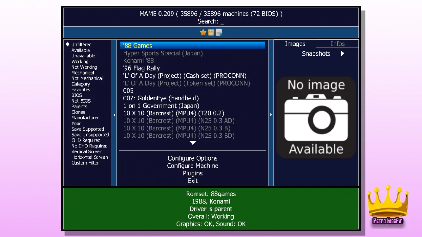Viewport: 422px width, 237px height.
Task: Select the Mechanical filter
Action: pos(83,73)
